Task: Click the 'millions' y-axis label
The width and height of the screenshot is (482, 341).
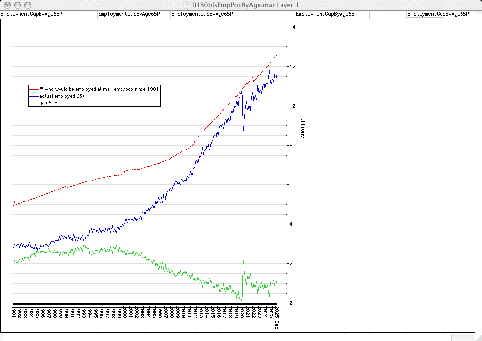Action: pyautogui.click(x=303, y=126)
